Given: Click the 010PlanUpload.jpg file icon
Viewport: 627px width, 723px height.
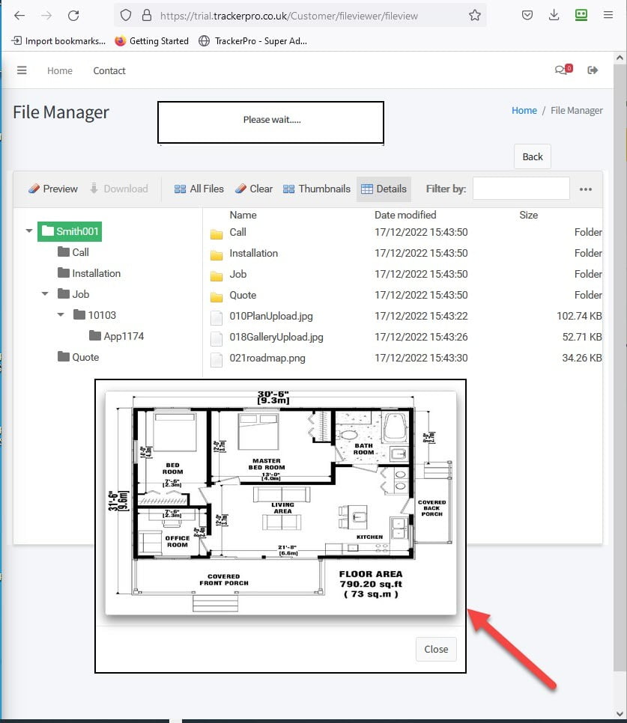Looking at the screenshot, I should (x=216, y=317).
